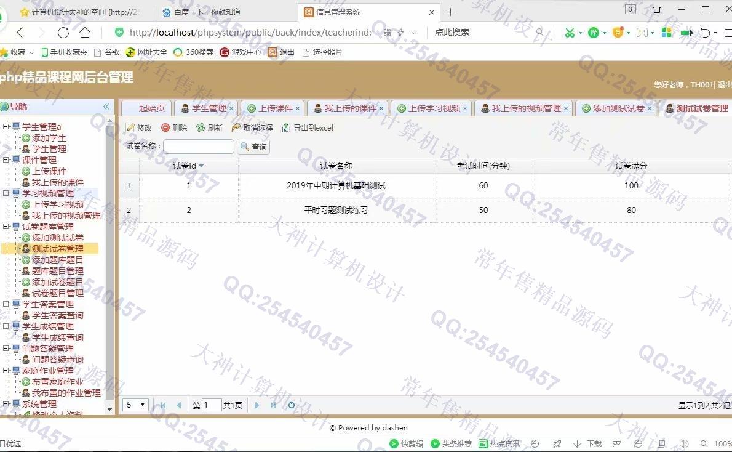Close the 学生管理 tab with its x

tap(231, 108)
